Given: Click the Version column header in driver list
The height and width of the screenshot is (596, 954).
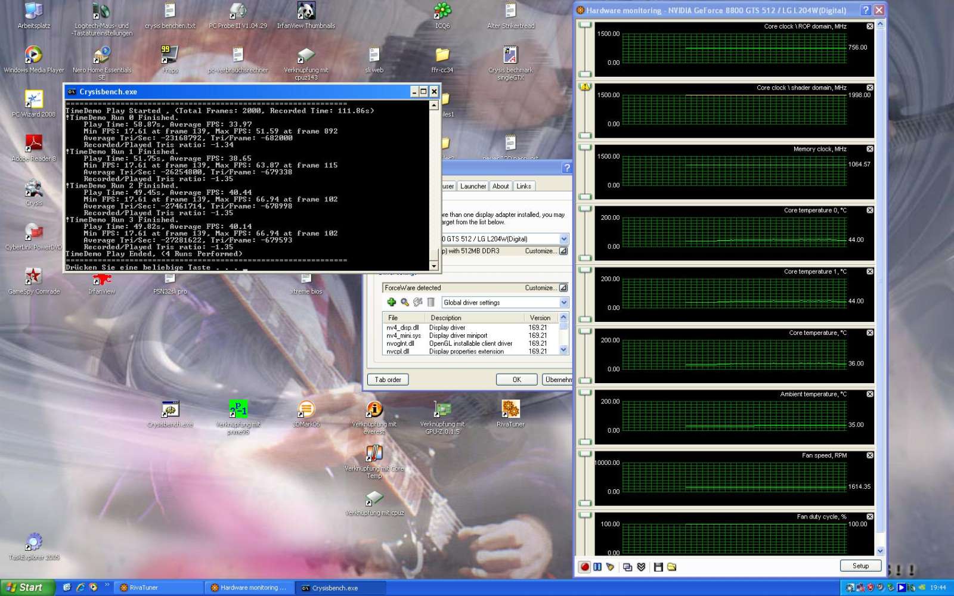Looking at the screenshot, I should click(x=540, y=318).
